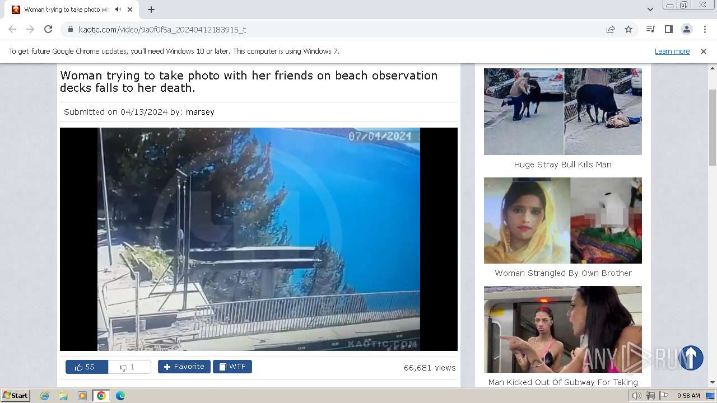Dislike the video with thumbs down
This screenshot has height=403, width=717.
click(x=129, y=367)
